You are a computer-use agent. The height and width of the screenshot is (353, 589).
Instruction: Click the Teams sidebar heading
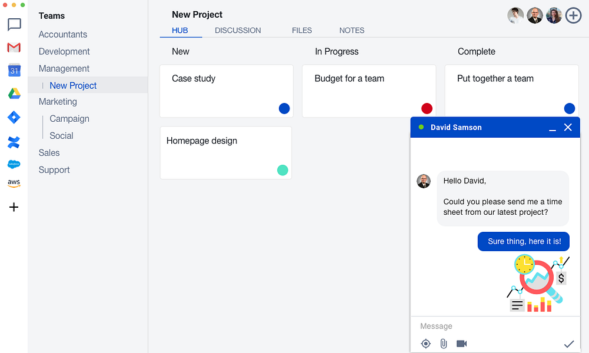[x=52, y=16]
